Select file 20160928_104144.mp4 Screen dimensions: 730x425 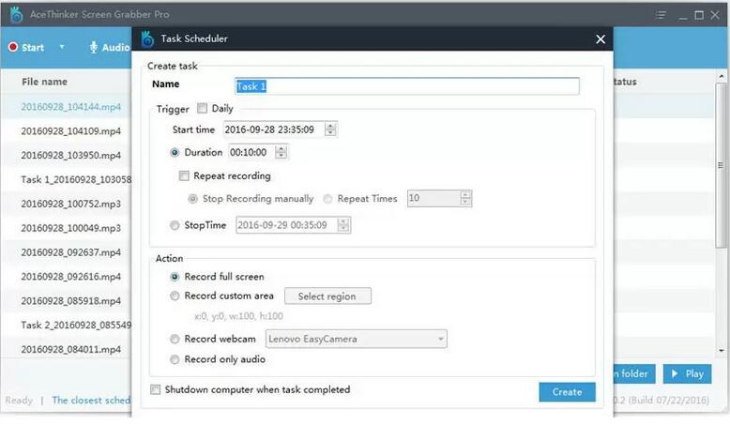(x=70, y=107)
